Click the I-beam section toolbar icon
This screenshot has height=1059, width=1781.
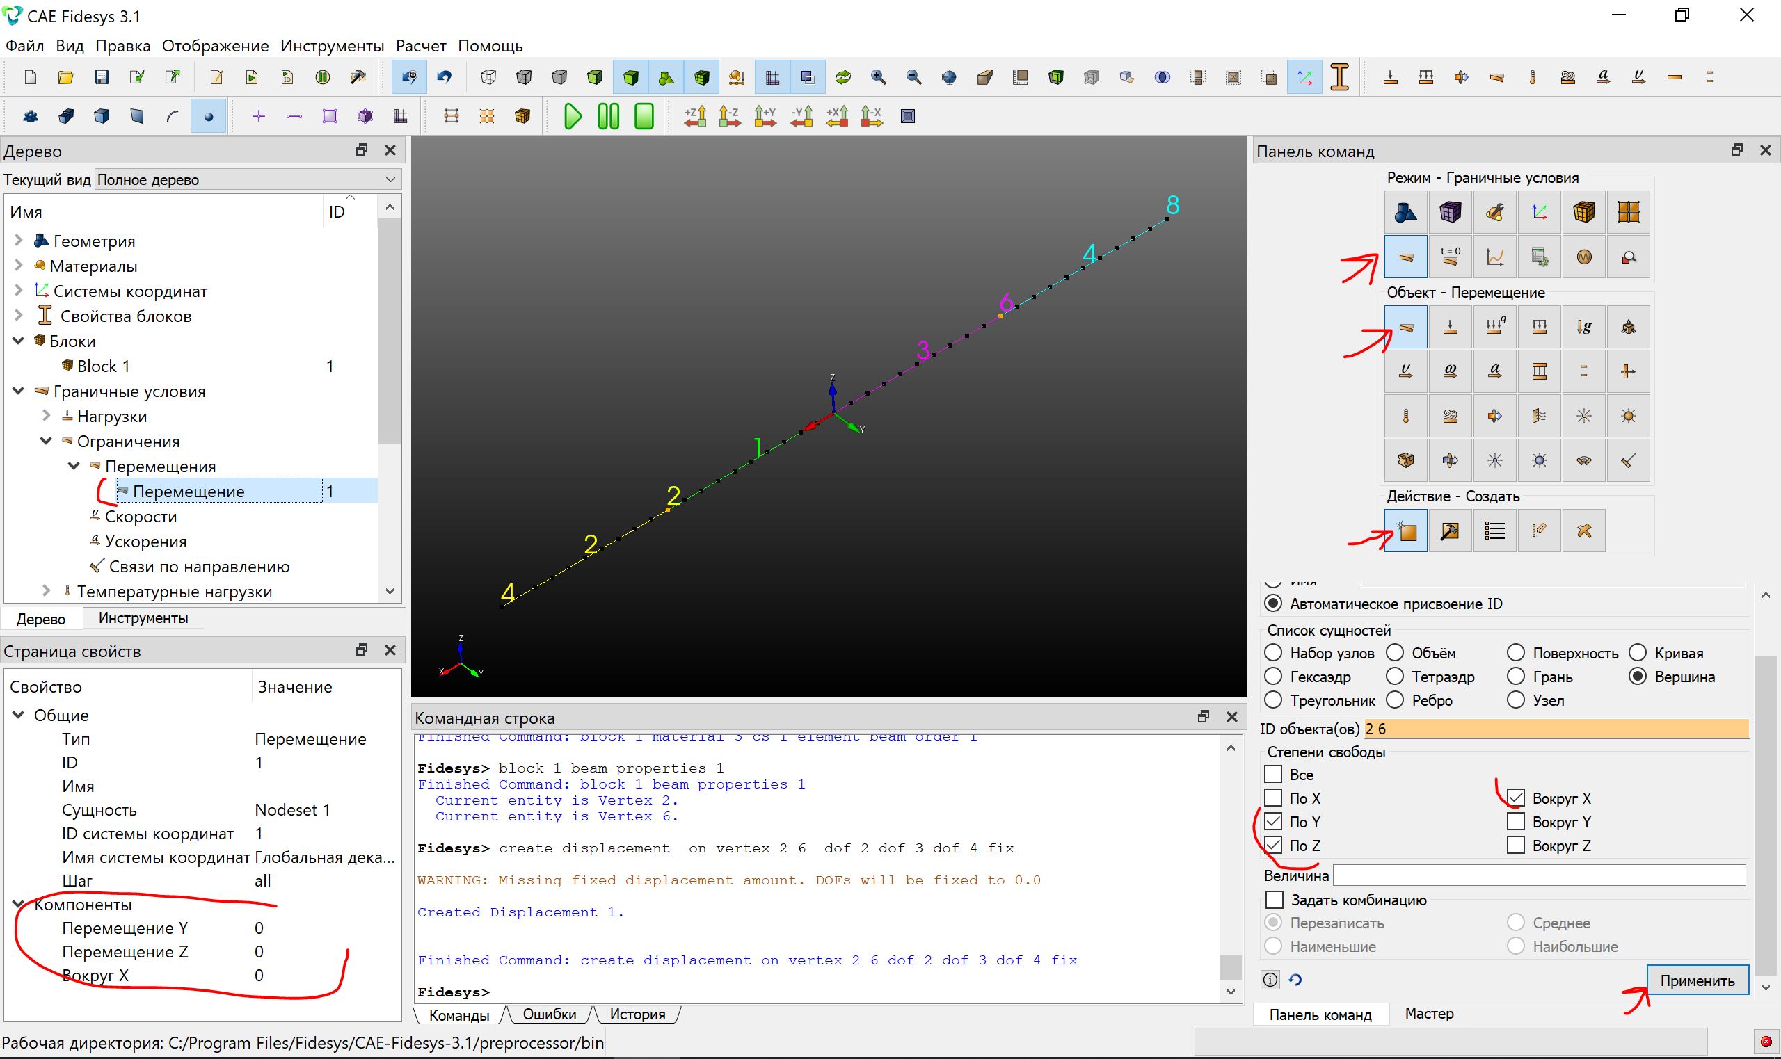[1340, 77]
